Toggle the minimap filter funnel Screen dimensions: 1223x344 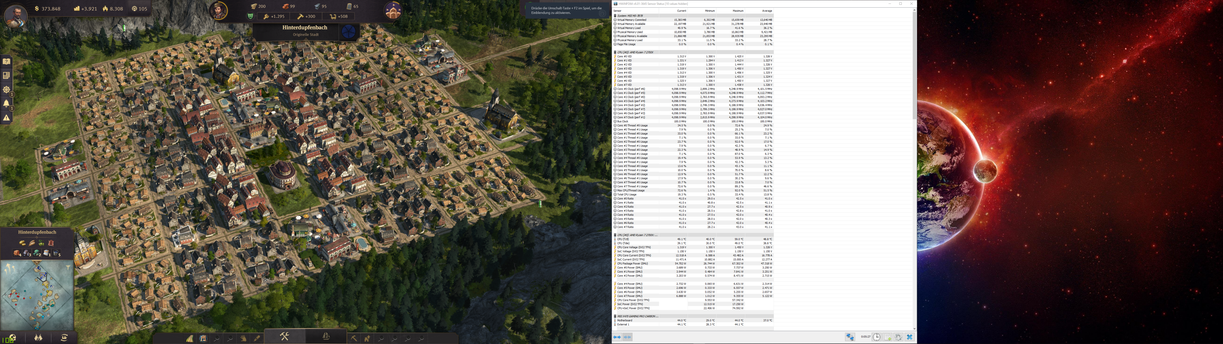pos(68,268)
